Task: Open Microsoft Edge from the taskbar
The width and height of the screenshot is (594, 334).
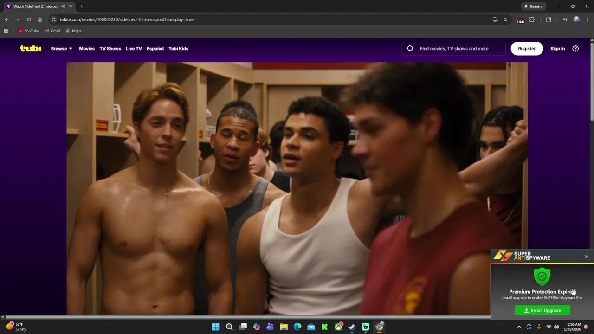Action: [297, 327]
